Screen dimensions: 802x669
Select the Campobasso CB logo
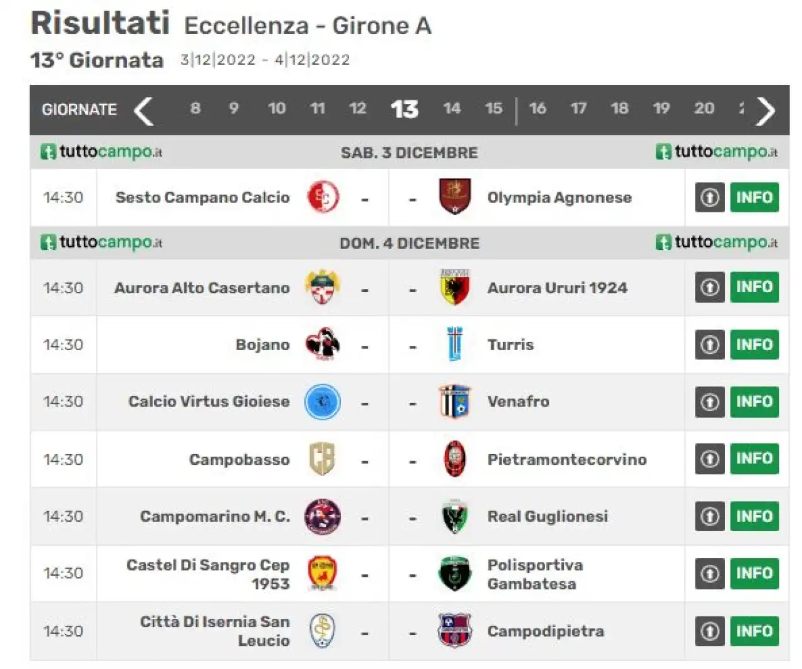pyautogui.click(x=323, y=459)
